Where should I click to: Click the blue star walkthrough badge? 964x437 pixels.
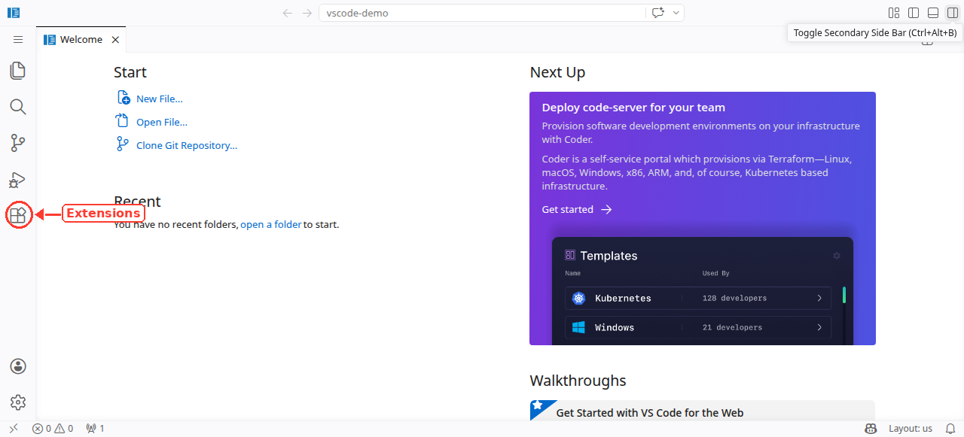[539, 406]
